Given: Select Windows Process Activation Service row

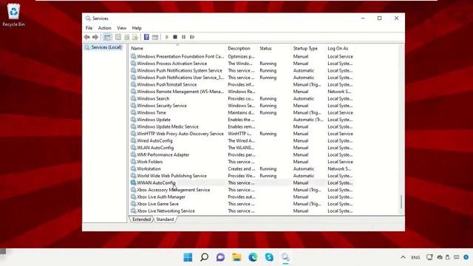Looking at the screenshot, I should point(242,64).
